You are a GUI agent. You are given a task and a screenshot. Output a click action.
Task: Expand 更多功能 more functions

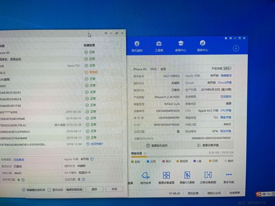point(229,177)
